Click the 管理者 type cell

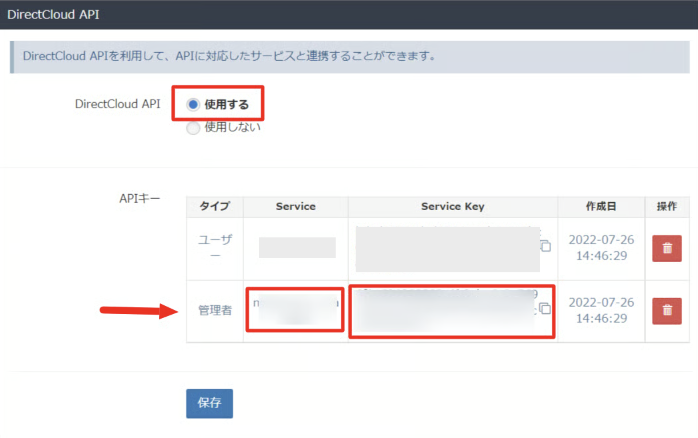[x=215, y=311]
